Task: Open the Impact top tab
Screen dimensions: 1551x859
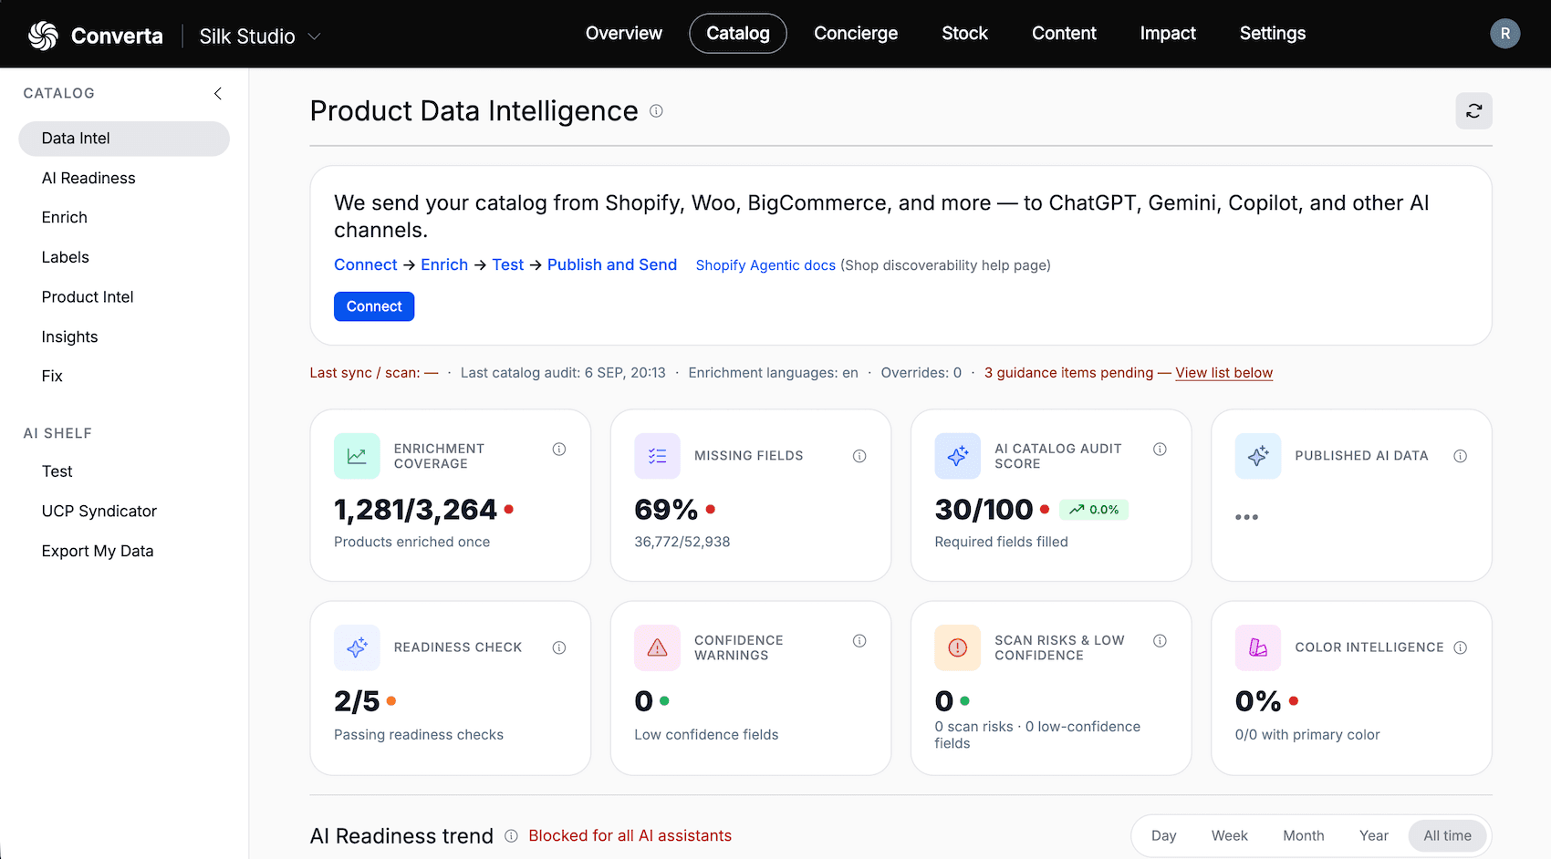Action: pos(1168,34)
